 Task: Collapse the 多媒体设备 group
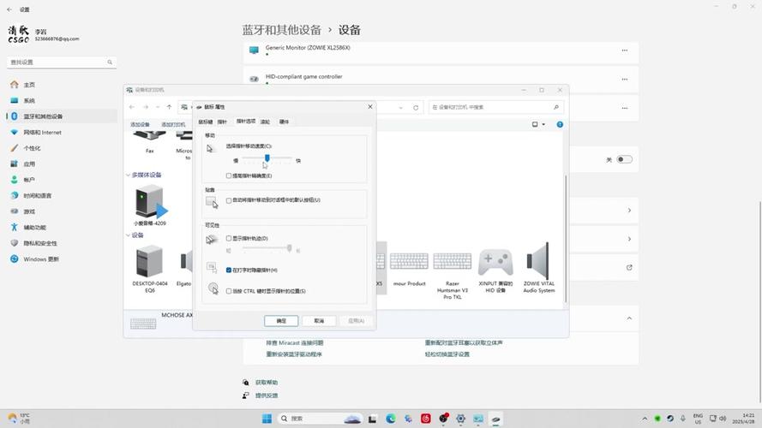(x=129, y=175)
